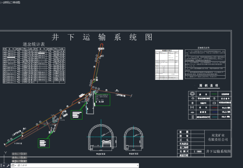243x168 pixels.
Task: Pick the blue line sample in legend
Action: point(214,112)
